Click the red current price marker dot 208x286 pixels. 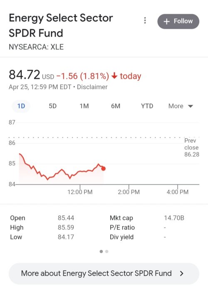click(x=103, y=169)
